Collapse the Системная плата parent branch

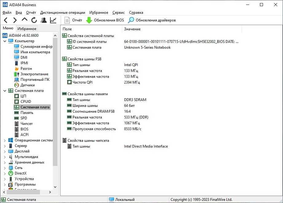coord(5,91)
